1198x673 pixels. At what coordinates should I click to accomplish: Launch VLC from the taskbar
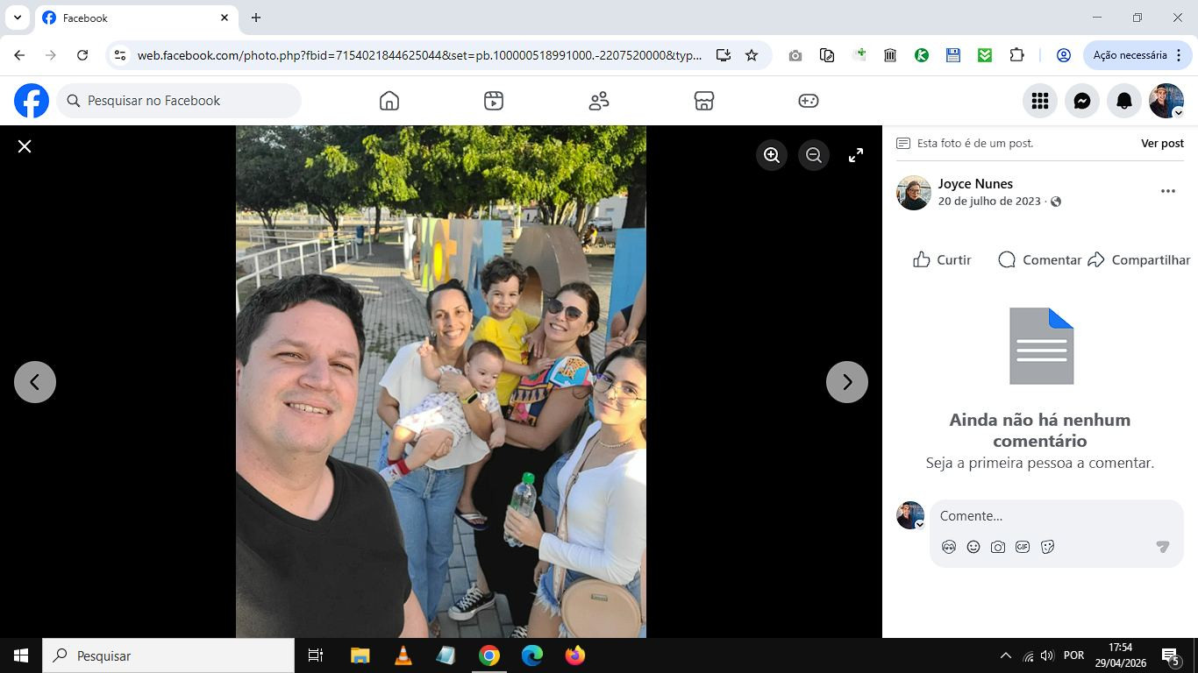(x=403, y=655)
